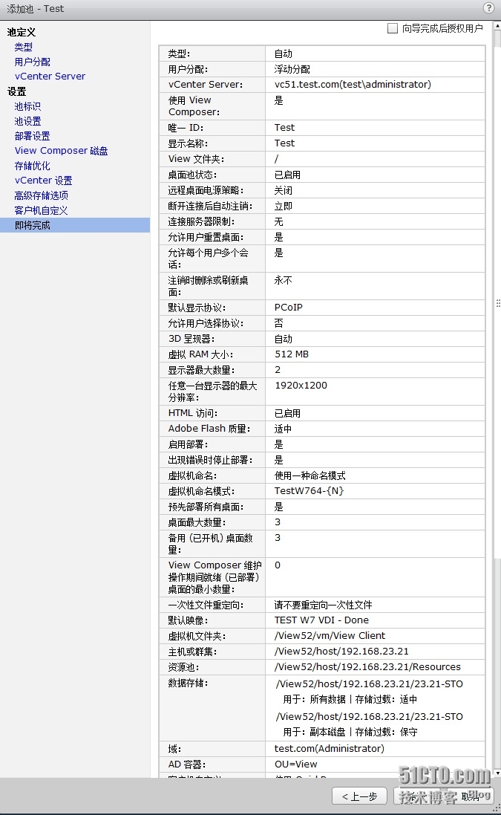Enable 向导完成后授权用户 checkbox

coord(393,28)
